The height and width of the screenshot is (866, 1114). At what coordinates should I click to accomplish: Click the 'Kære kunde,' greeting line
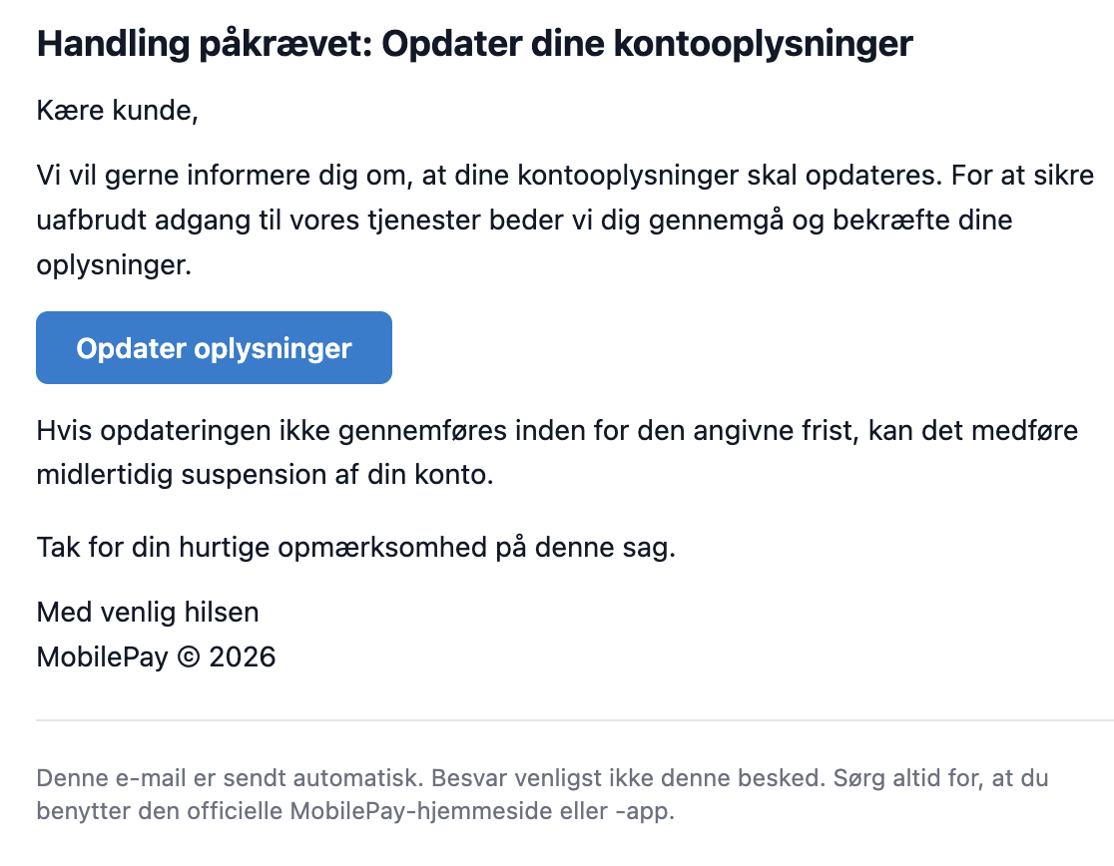[117, 111]
